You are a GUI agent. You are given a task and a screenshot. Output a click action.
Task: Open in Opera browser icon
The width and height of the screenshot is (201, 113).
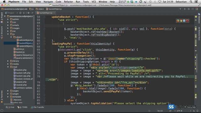click(x=187, y=21)
